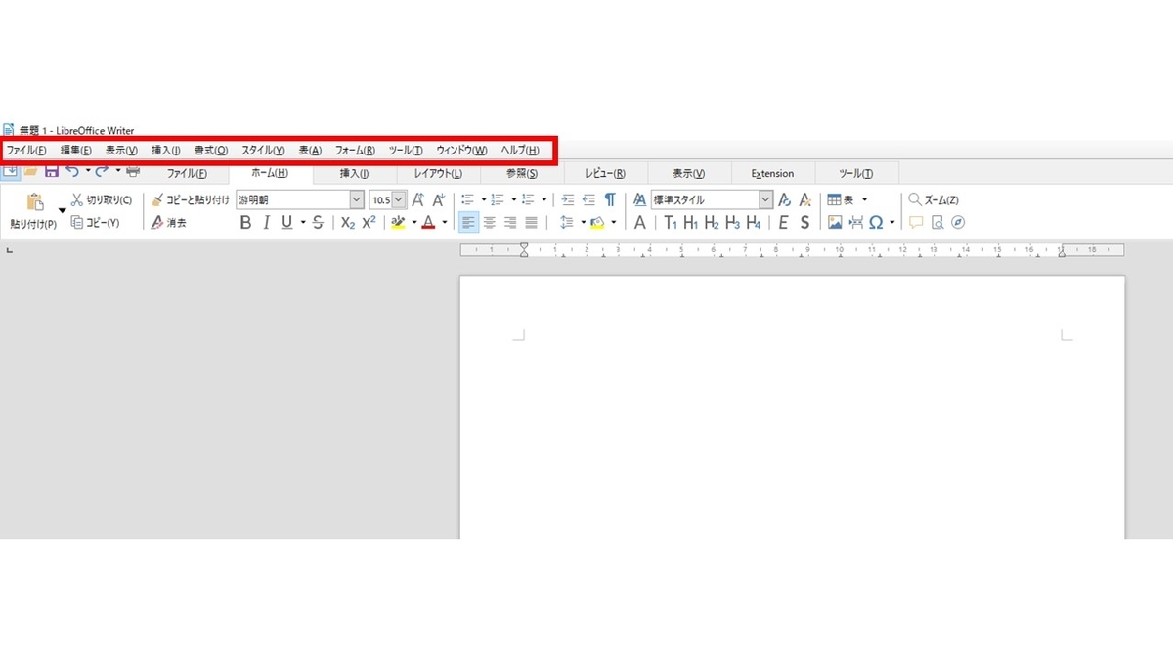Apply subscript formatting
Screen dimensions: 1173x660
pyautogui.click(x=346, y=222)
